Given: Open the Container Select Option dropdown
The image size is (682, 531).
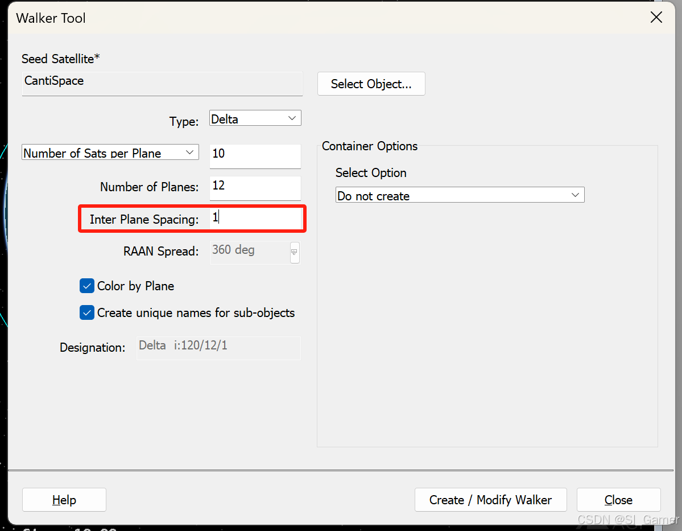Looking at the screenshot, I should pyautogui.click(x=460, y=195).
